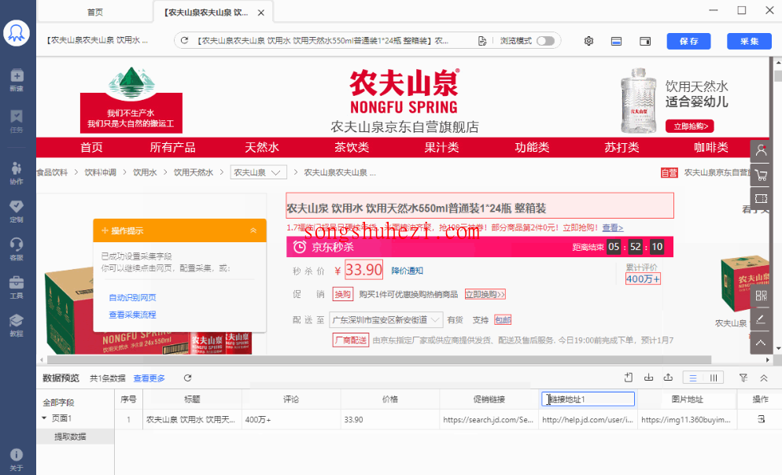Collapse the 操作提示 tip panel

[x=253, y=230]
